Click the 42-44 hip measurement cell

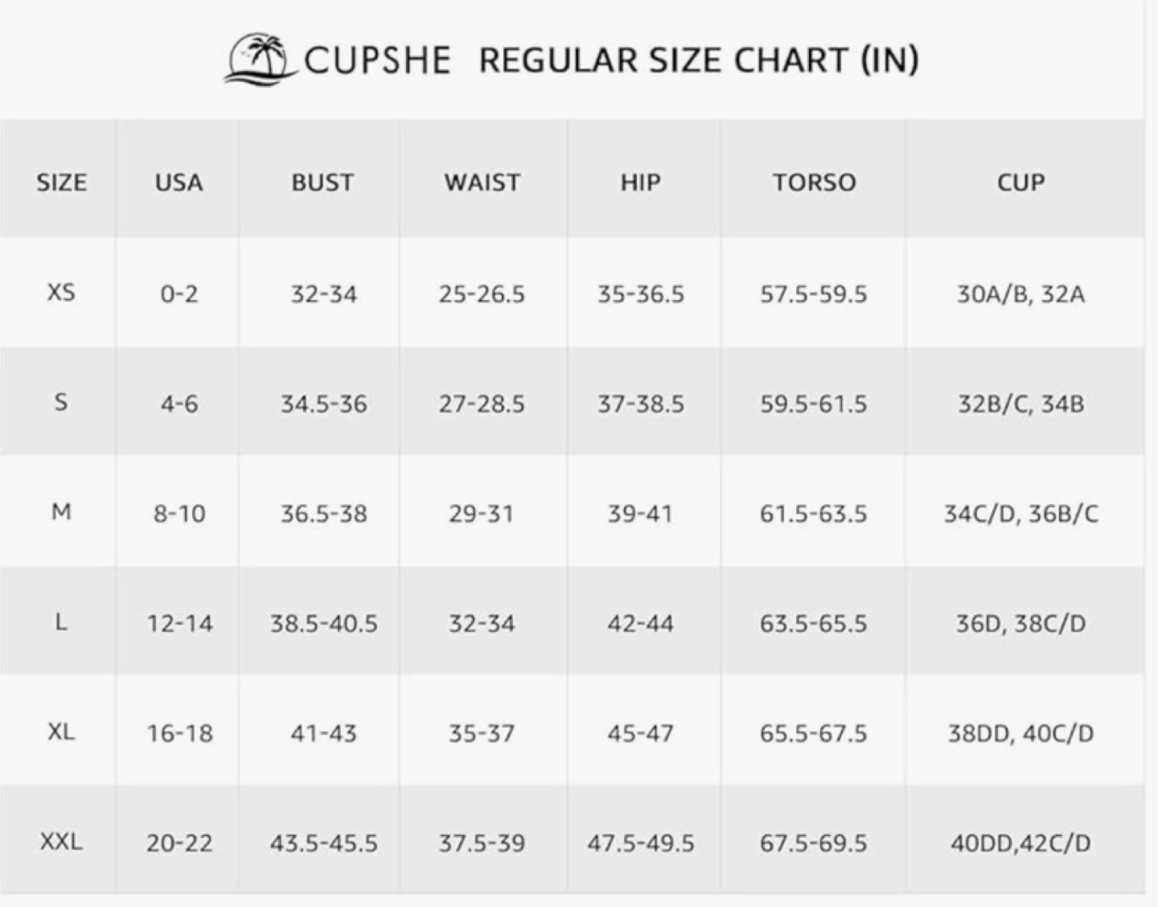coord(640,623)
